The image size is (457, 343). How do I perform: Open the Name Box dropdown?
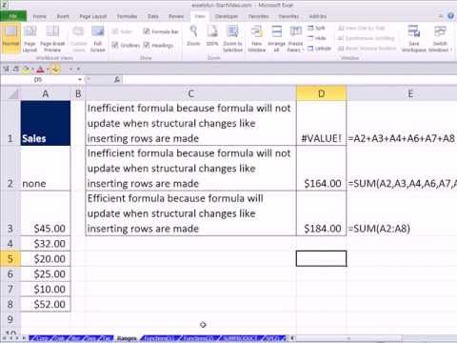click(x=80, y=80)
